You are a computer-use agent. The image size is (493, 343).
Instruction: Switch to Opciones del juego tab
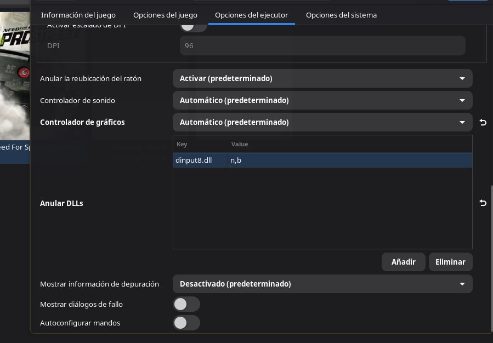tap(166, 15)
